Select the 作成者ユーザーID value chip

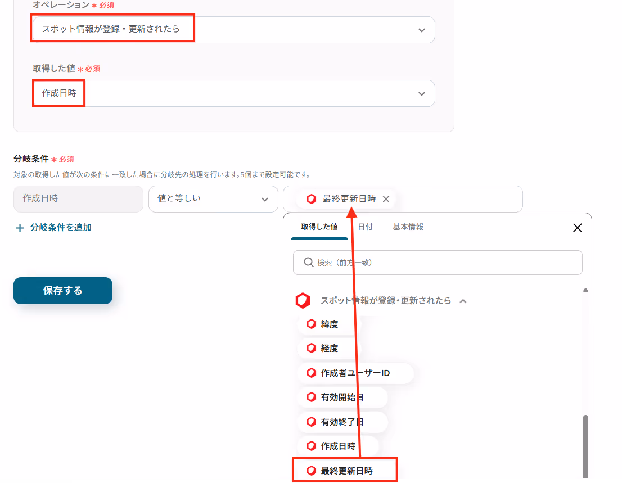[x=356, y=373]
